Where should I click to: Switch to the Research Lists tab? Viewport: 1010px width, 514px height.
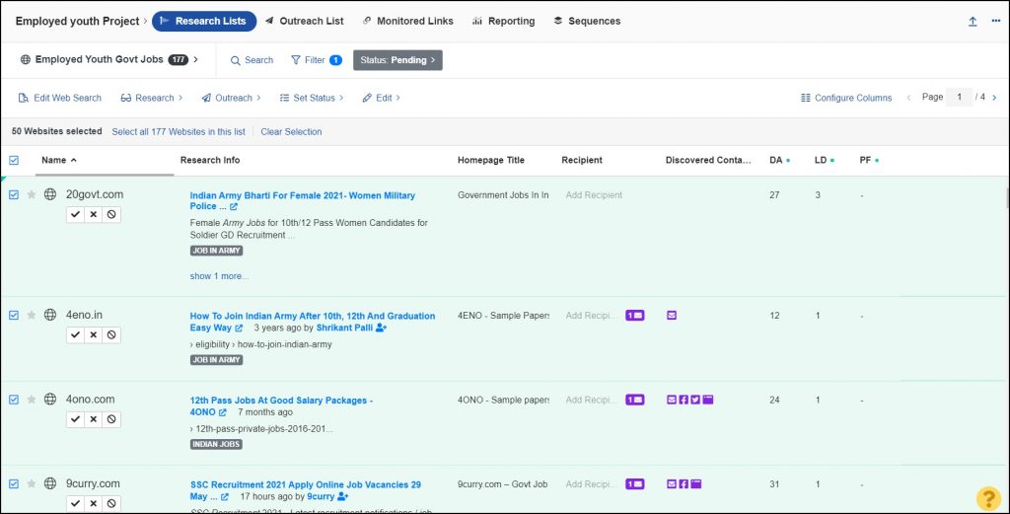point(204,22)
